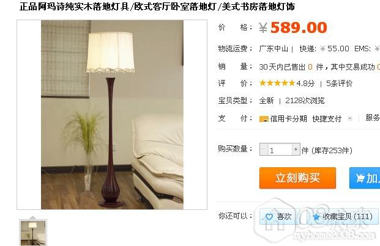380x246 pixels.
Task: Click the 信用卡分期 installment link
Action: [x=288, y=118]
